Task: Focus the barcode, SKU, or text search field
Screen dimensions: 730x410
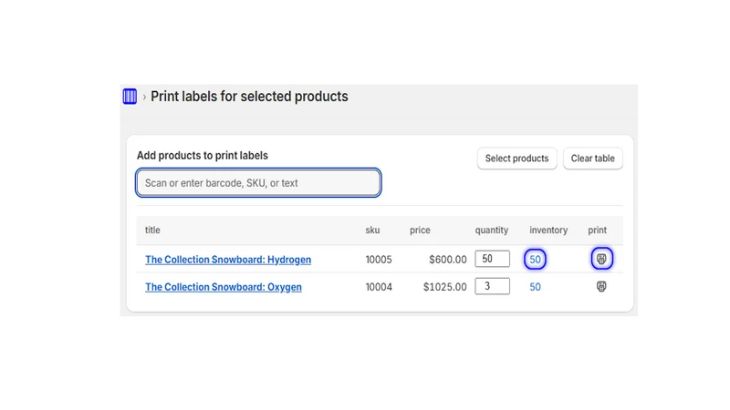Action: [x=258, y=183]
